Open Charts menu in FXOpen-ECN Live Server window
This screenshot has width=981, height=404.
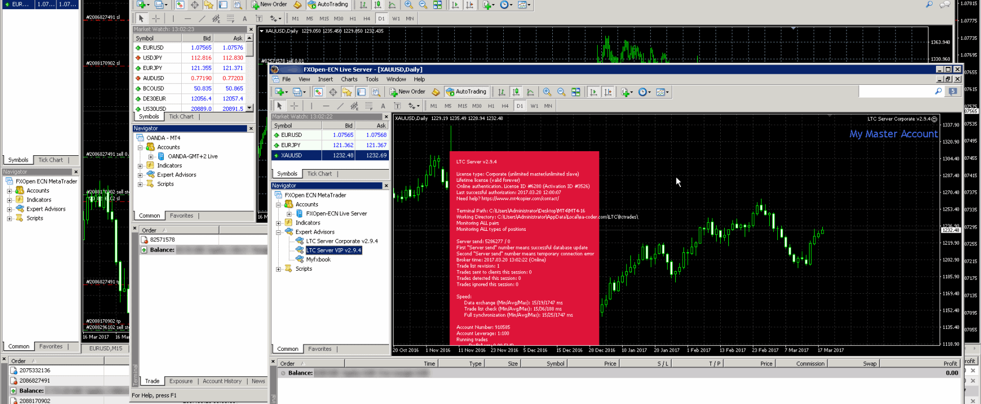pos(349,79)
